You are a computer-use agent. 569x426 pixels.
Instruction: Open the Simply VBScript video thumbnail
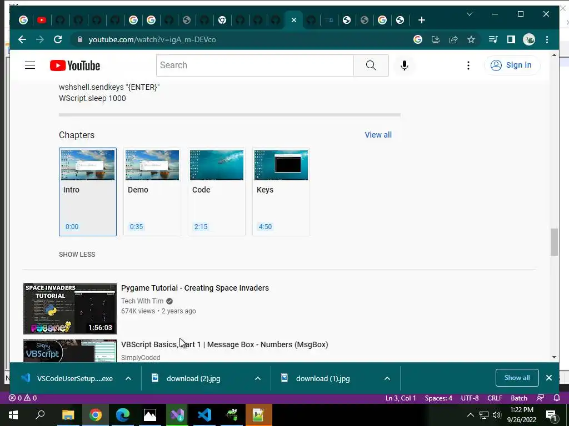tap(70, 351)
